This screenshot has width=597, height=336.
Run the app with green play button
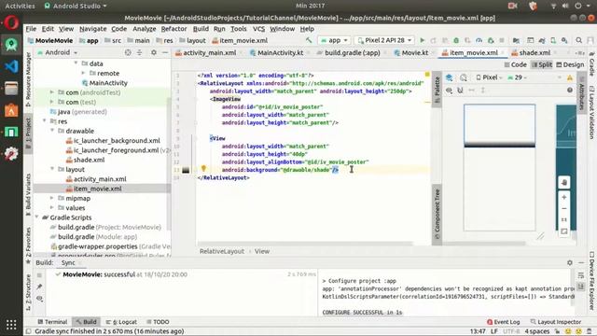(422, 40)
